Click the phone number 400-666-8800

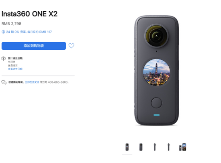coord(58,82)
